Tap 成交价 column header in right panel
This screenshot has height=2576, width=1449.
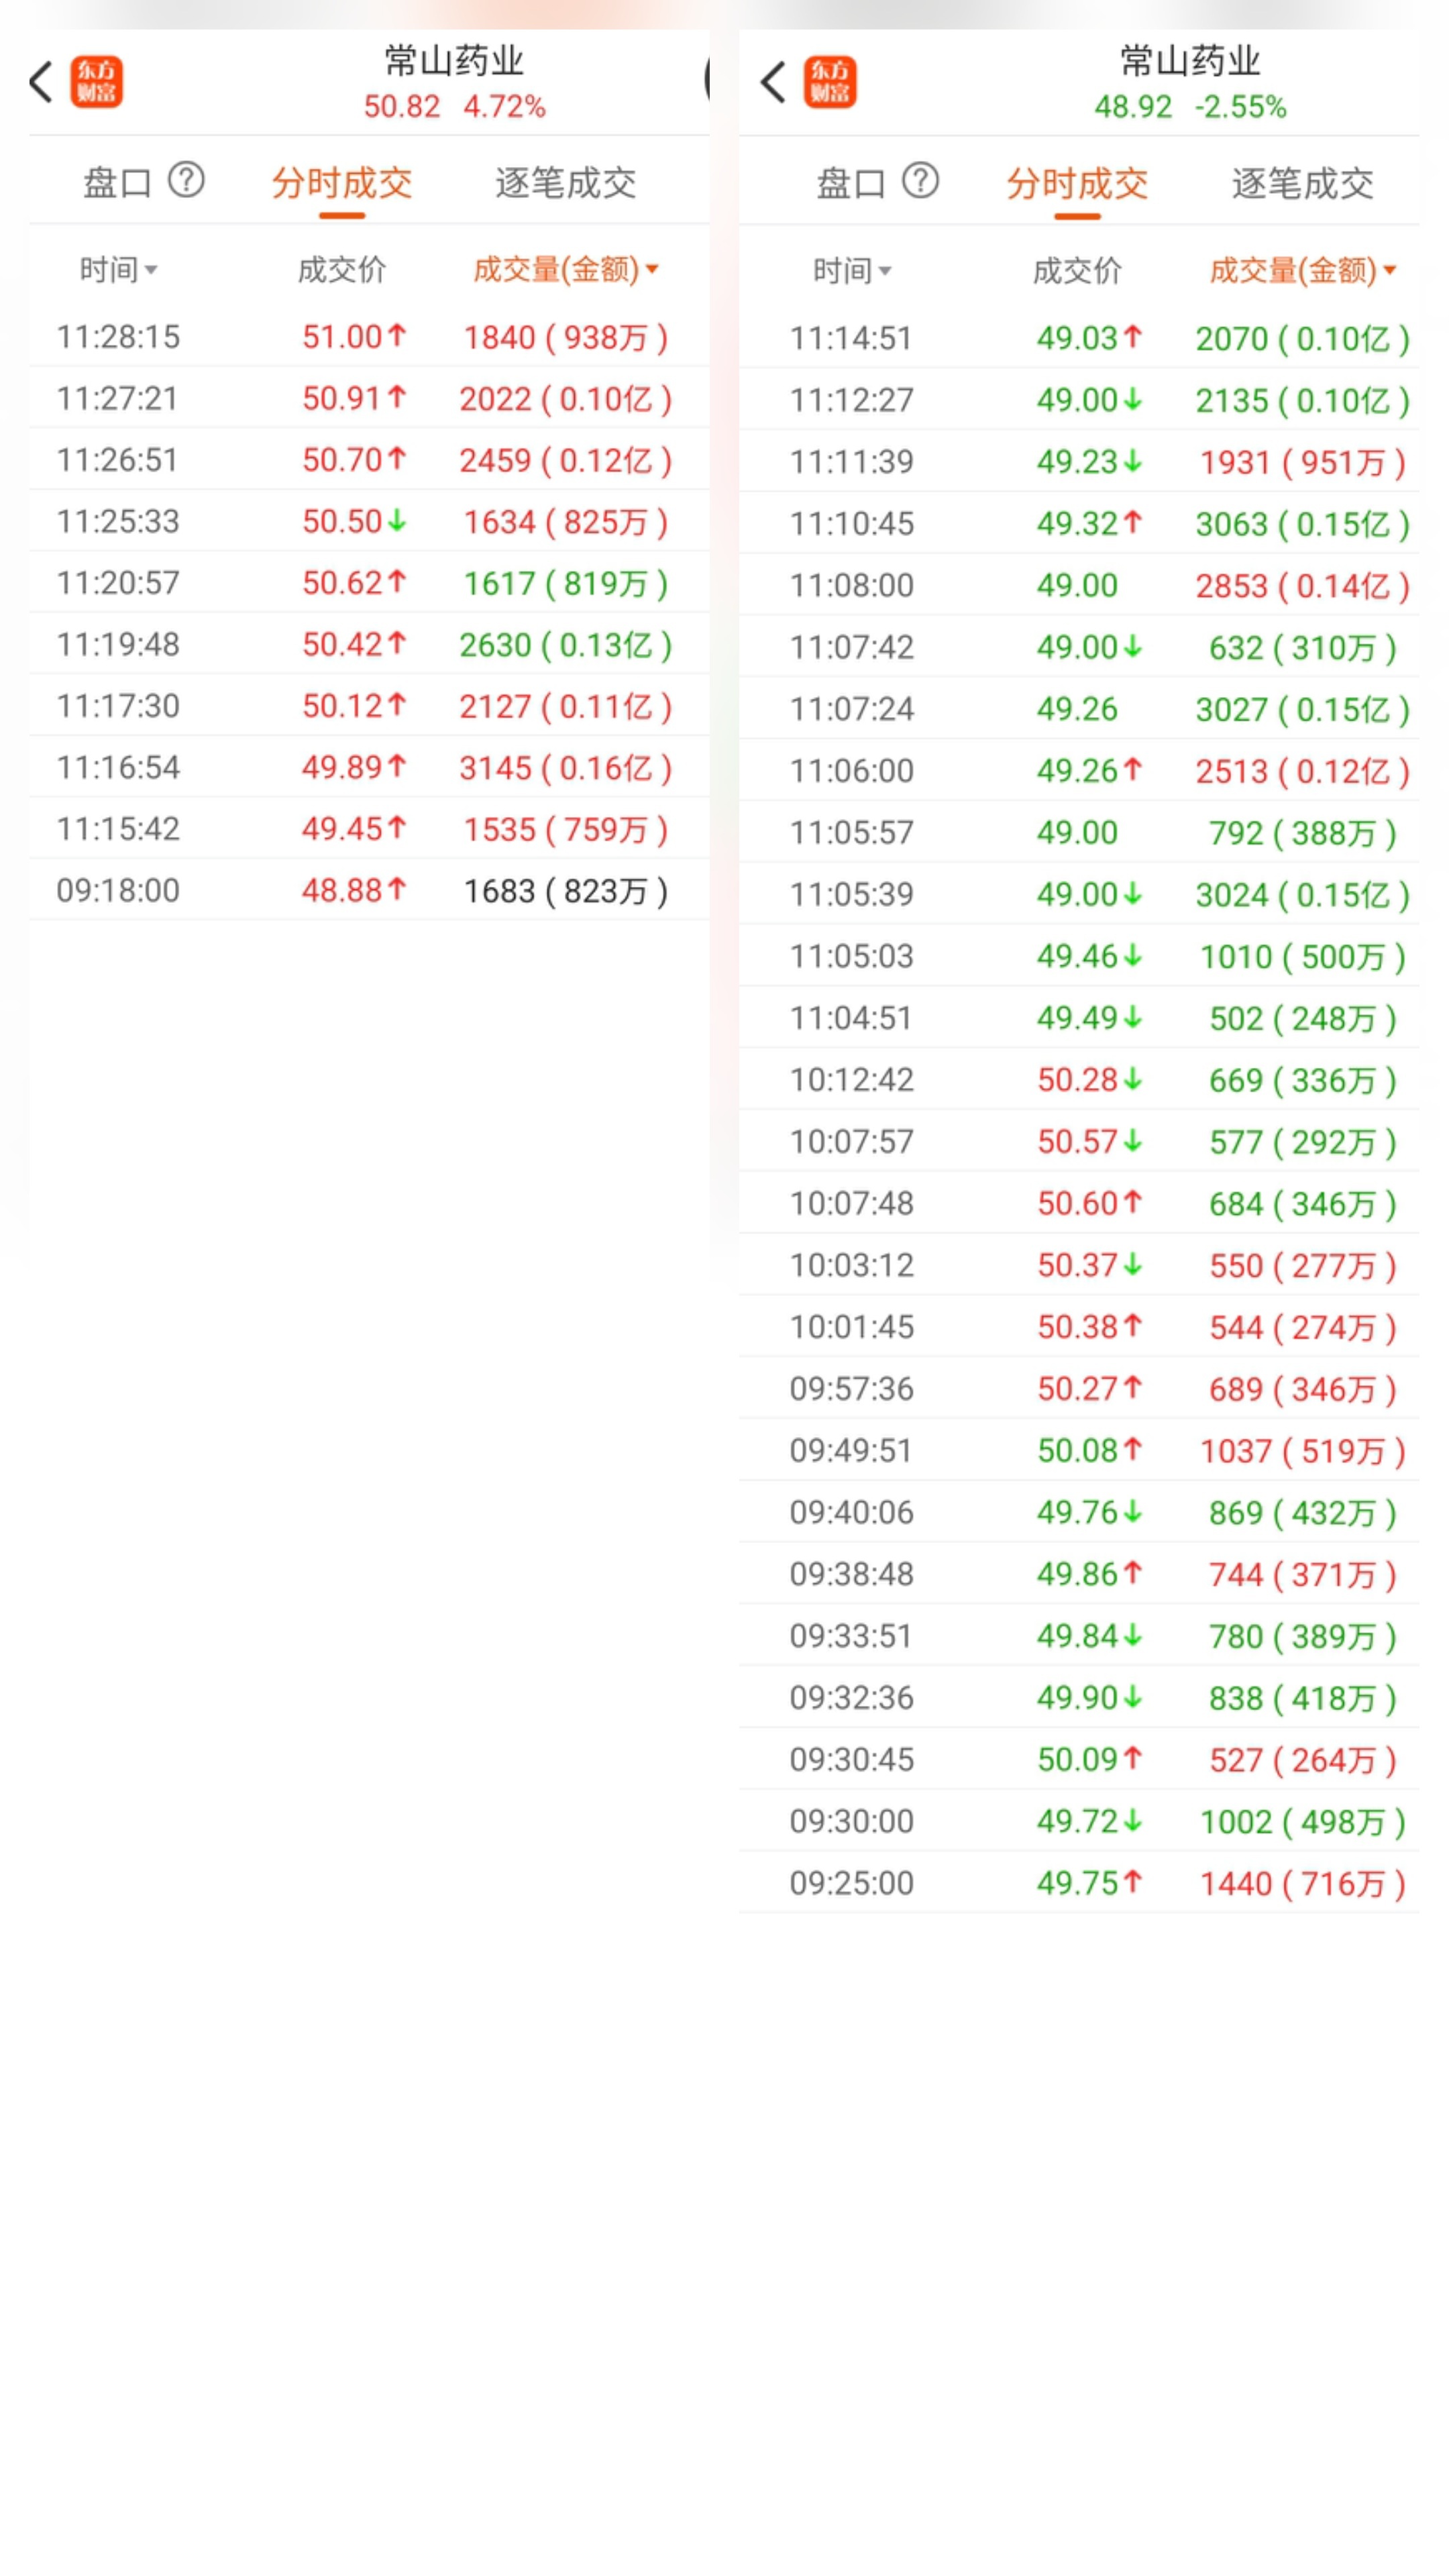click(1077, 270)
